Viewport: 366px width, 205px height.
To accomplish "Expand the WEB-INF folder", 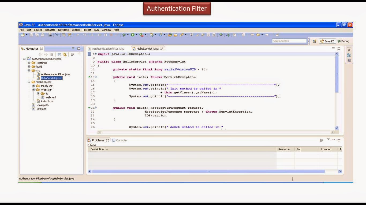I will click(33, 89).
